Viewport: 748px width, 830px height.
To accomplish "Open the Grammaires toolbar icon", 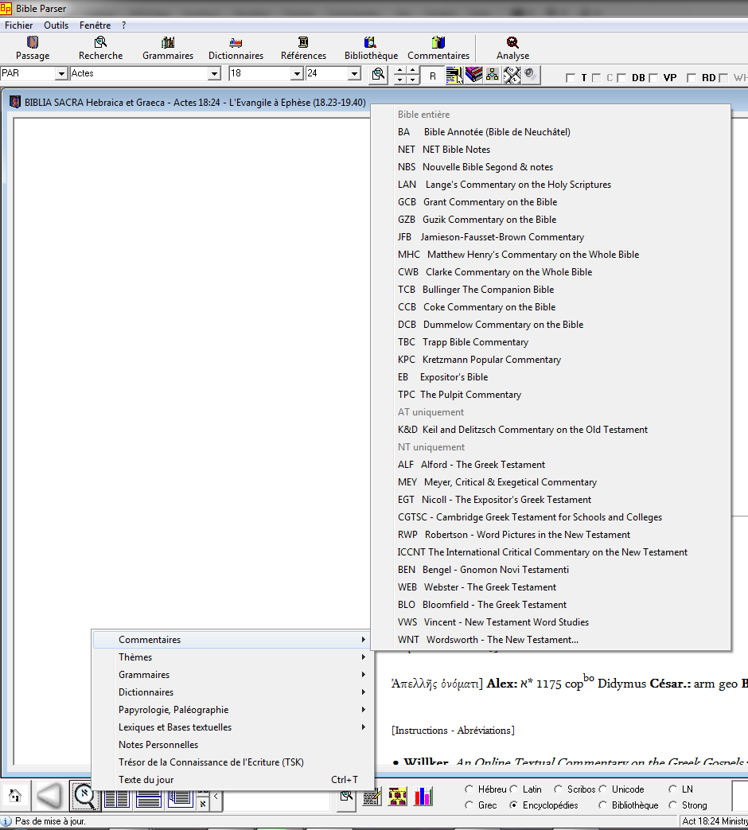I will [x=168, y=49].
